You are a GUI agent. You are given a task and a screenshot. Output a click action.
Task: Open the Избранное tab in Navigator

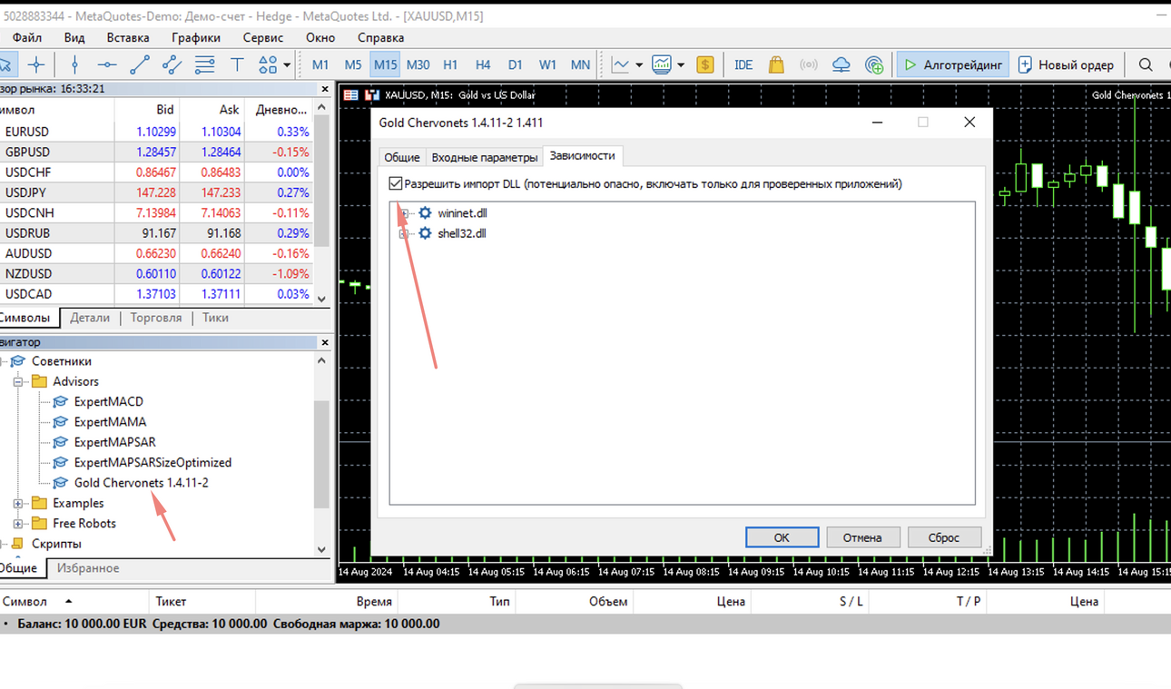[x=88, y=568]
